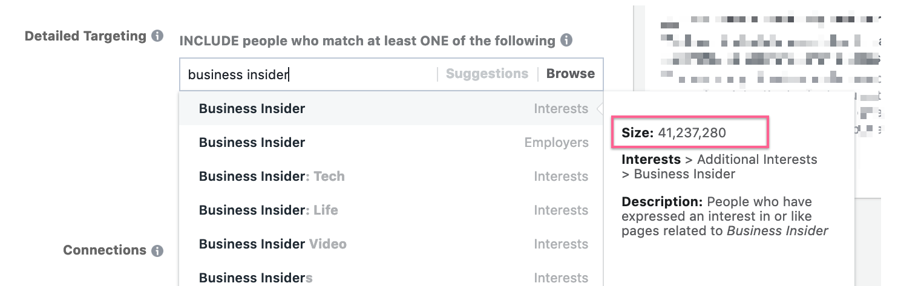898x286 pixels.
Task: Pick Business Insiders interest option
Action: [255, 278]
